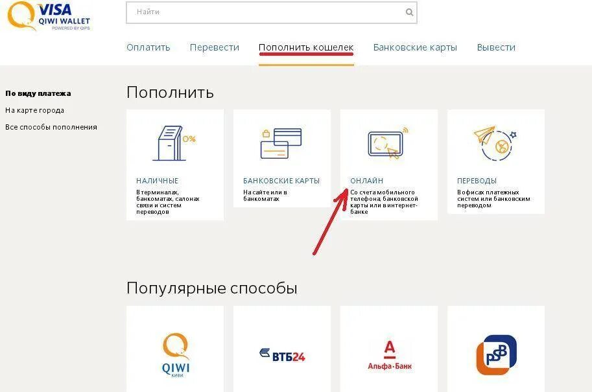This screenshot has height=392, width=592.
Task: Choose the online tablet icon
Action: [x=388, y=143]
